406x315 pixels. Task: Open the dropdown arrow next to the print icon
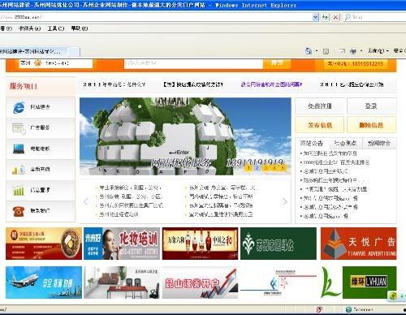361,51
